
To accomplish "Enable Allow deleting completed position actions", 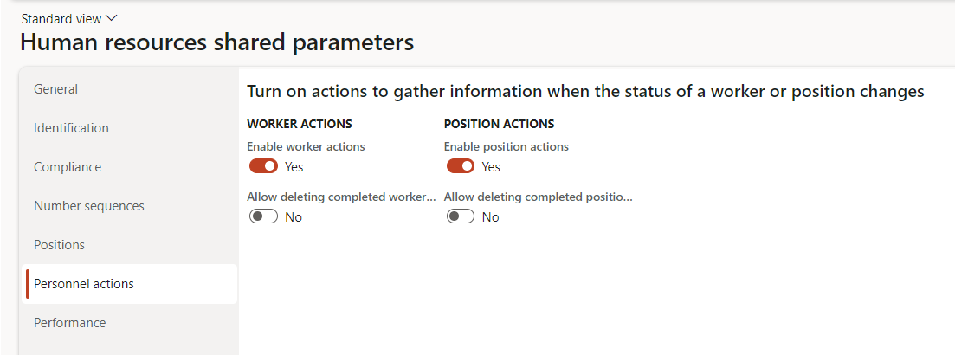I will click(461, 216).
